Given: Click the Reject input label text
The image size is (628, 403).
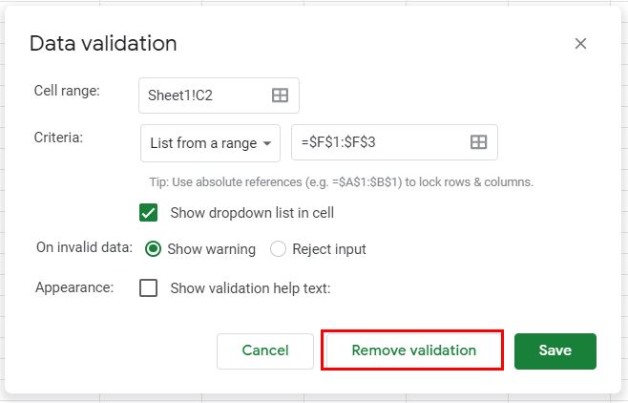Looking at the screenshot, I should point(329,249).
